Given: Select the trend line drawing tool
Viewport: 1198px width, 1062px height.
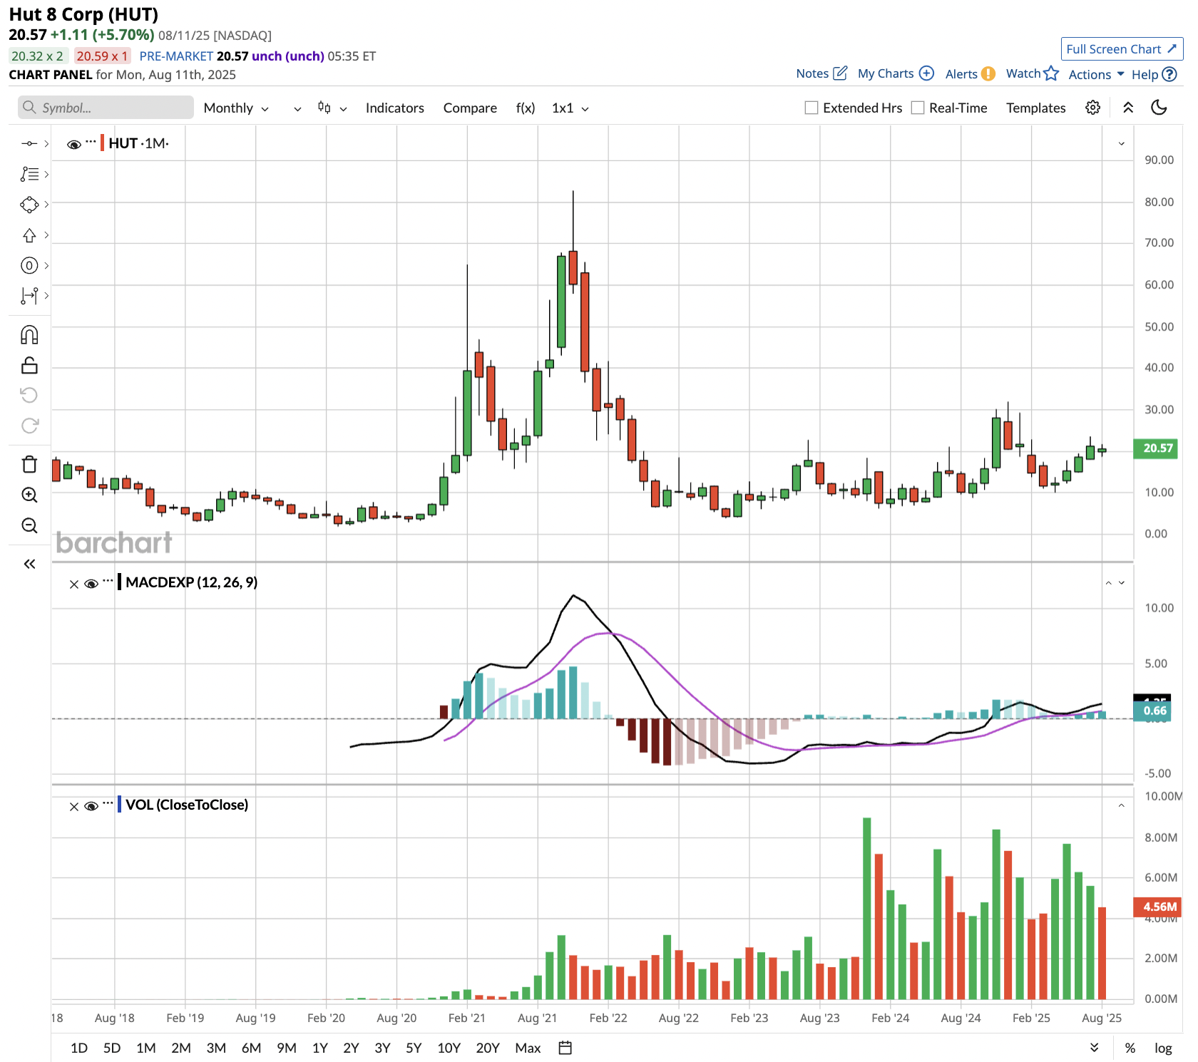Looking at the screenshot, I should (29, 144).
